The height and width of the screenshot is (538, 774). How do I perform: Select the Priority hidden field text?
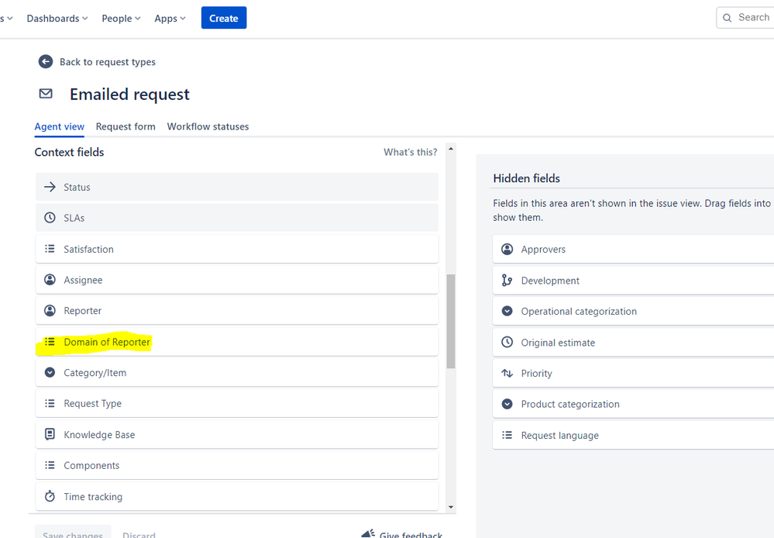pyautogui.click(x=536, y=374)
